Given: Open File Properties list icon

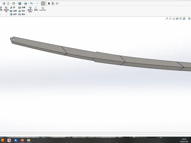Looking at the screenshot, I should 53,3.
